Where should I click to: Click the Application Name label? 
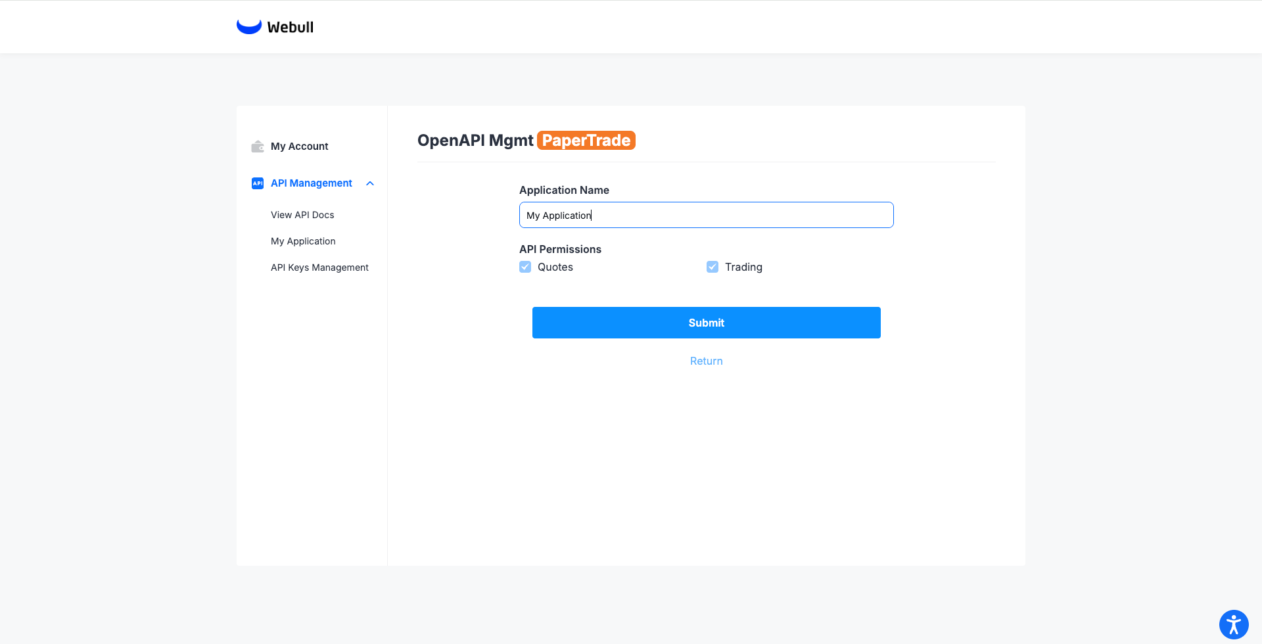(x=564, y=190)
